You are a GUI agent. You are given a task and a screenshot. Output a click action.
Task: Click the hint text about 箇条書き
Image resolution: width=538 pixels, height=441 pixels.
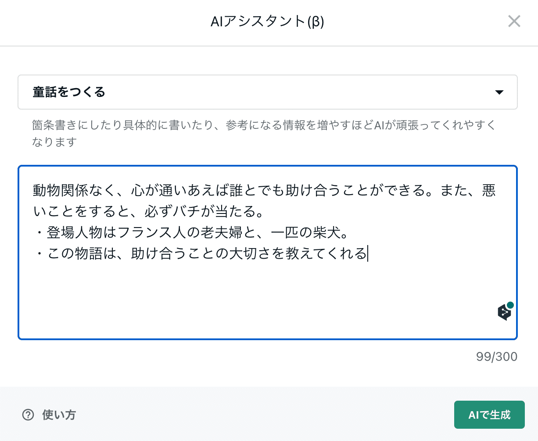(263, 125)
